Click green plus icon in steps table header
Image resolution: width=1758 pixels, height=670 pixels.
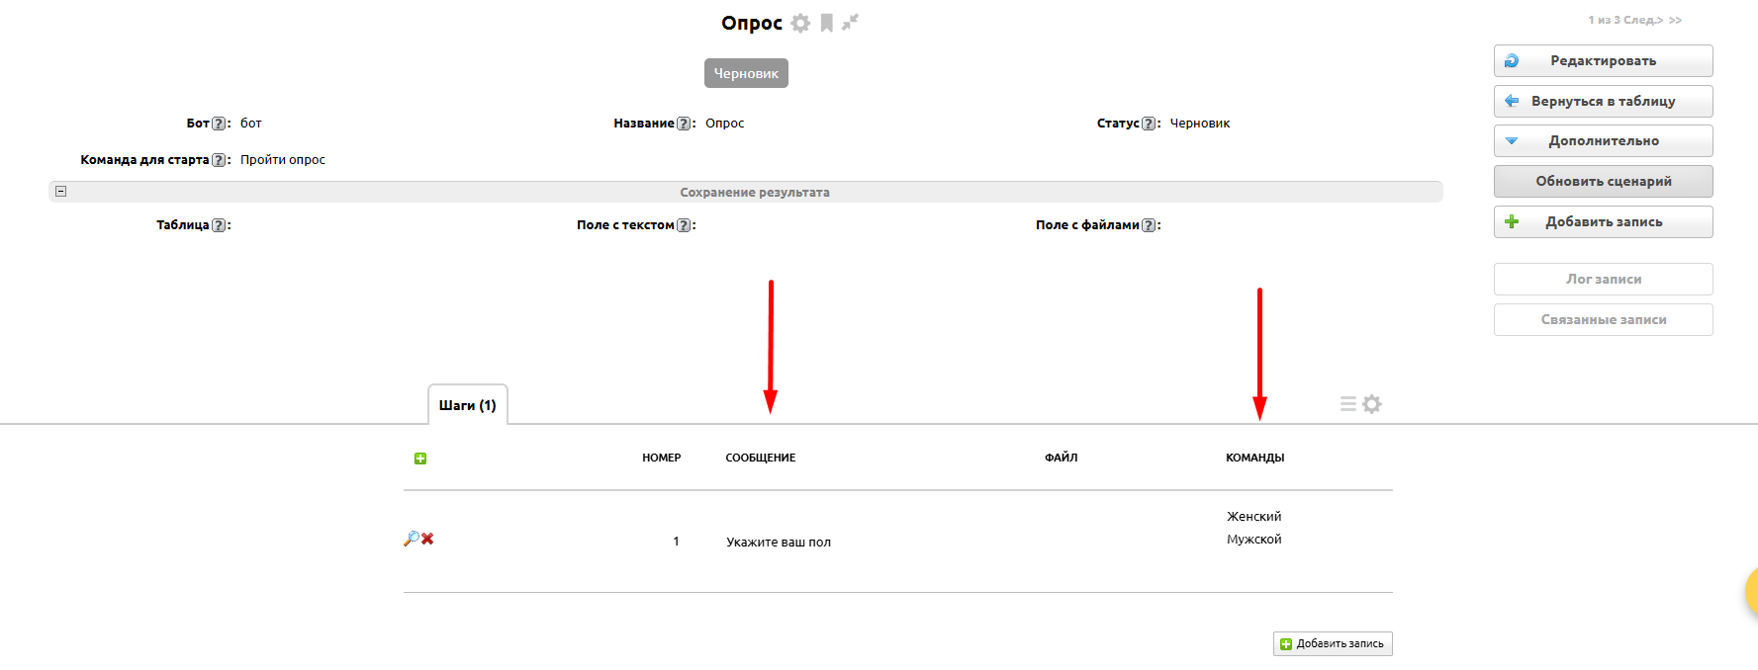click(x=420, y=459)
